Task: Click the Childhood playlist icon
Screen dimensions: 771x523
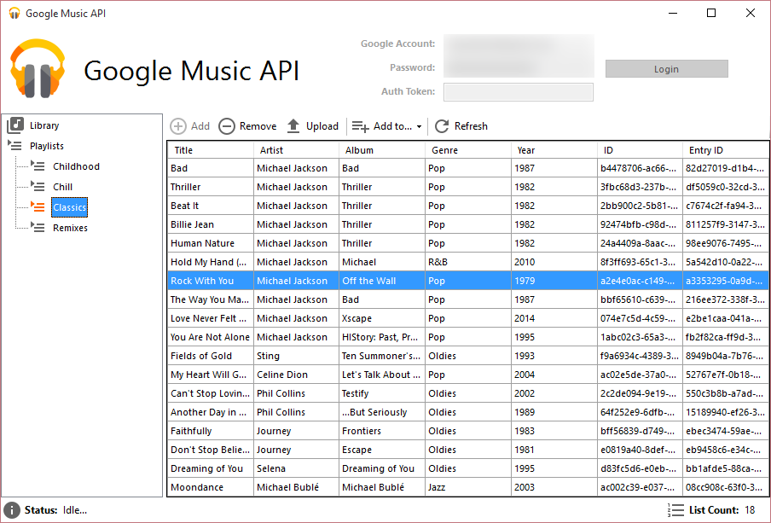Action: tap(38, 166)
